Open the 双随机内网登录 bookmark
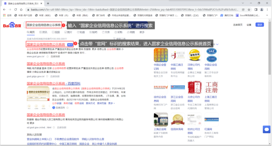The width and height of the screenshot is (272, 146). tap(143, 15)
